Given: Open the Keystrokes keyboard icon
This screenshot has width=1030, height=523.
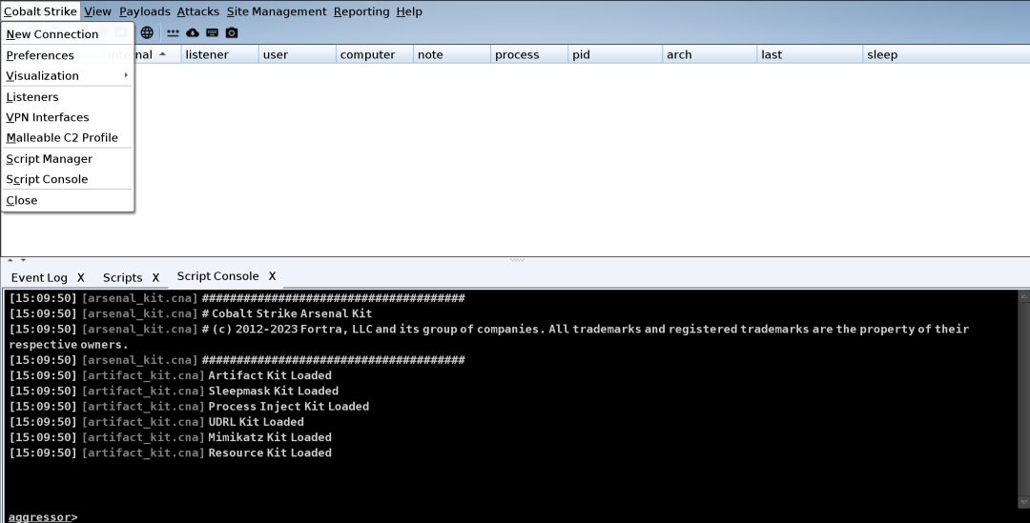Looking at the screenshot, I should tap(212, 32).
